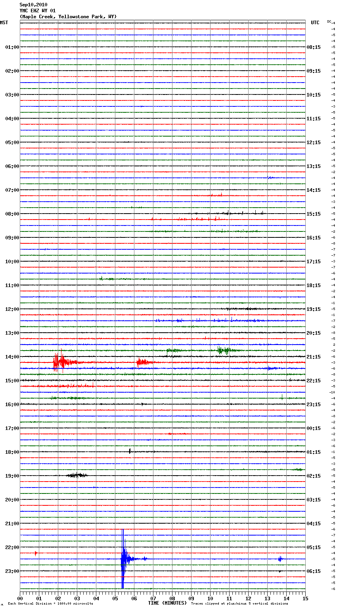Select the 14:00 MST time label
This screenshot has width=337, height=609.
pos(12,357)
